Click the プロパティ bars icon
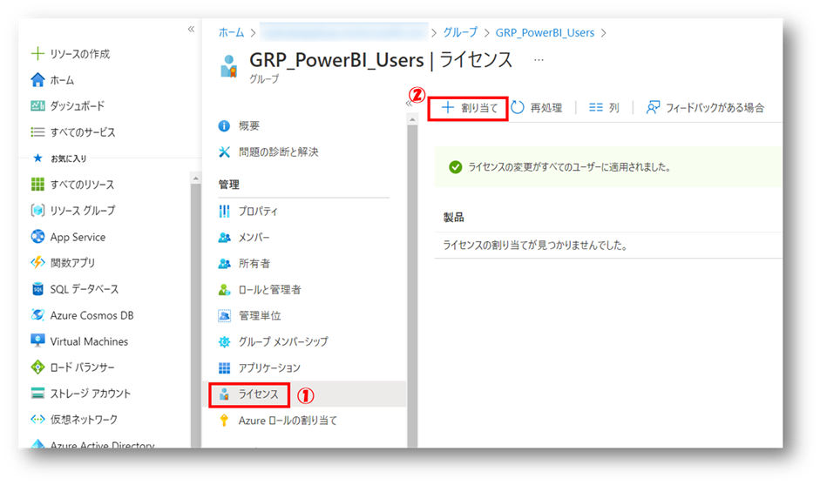Image resolution: width=820 pixels, height=485 pixels. [224, 211]
